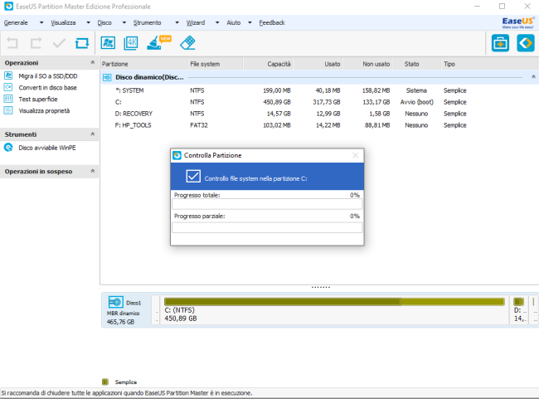This screenshot has width=539, height=399.
Task: Click the Redo toolbar icon
Action: (36, 43)
